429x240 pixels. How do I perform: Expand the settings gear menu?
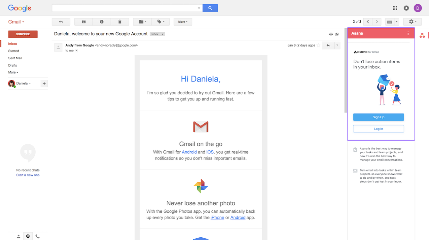coord(412,22)
